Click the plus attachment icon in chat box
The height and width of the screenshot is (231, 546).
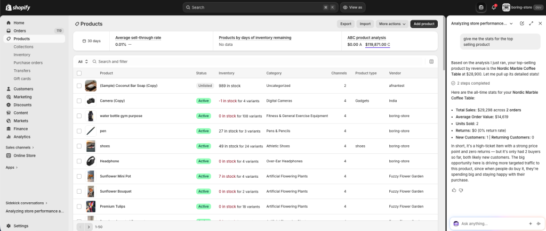click(x=530, y=224)
